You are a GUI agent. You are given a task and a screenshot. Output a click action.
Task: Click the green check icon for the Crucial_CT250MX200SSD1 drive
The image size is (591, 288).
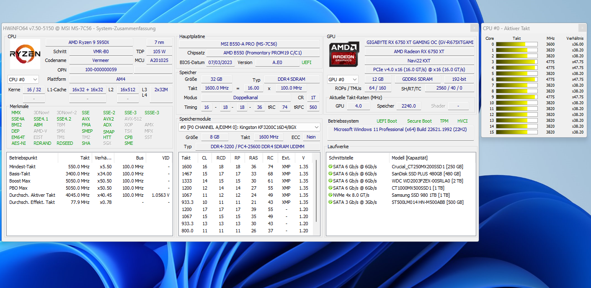point(330,167)
